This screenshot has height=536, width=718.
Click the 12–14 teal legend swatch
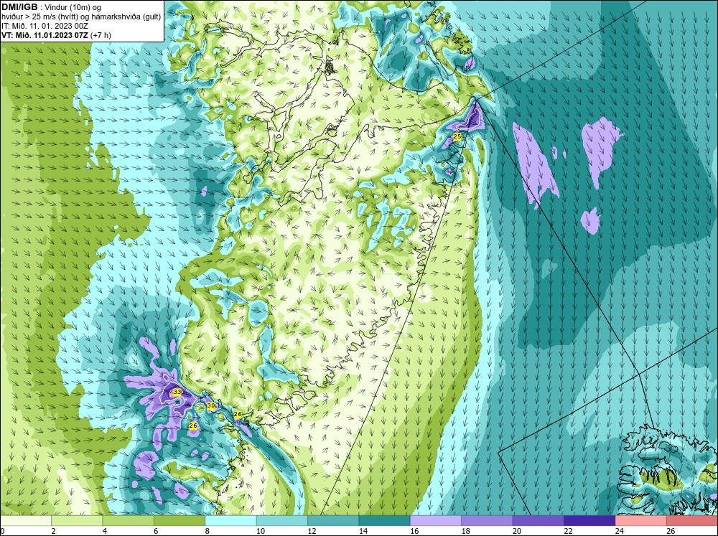coord(333,521)
